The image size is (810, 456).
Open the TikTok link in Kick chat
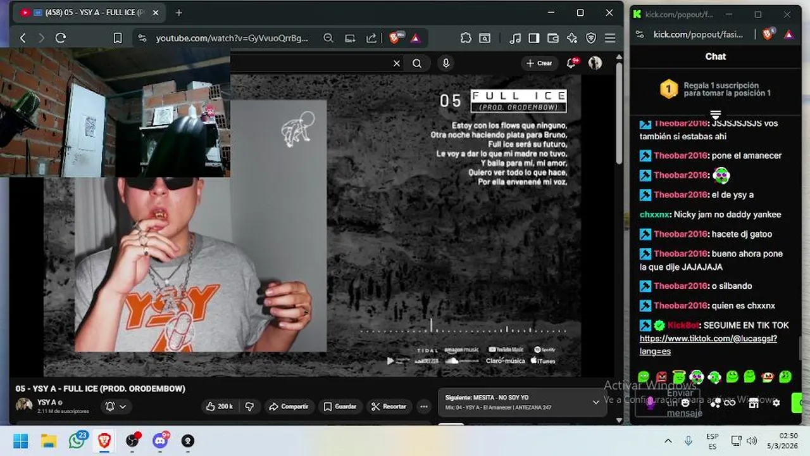tap(708, 345)
